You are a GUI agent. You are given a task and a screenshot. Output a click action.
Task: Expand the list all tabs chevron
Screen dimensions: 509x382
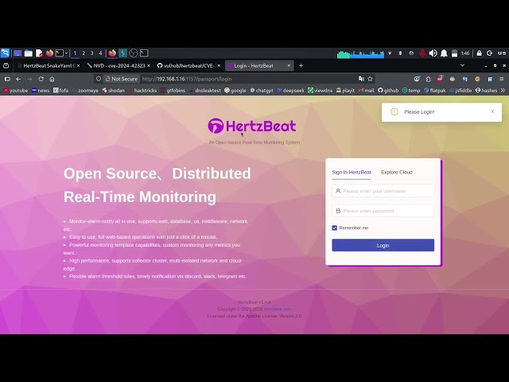point(462,65)
